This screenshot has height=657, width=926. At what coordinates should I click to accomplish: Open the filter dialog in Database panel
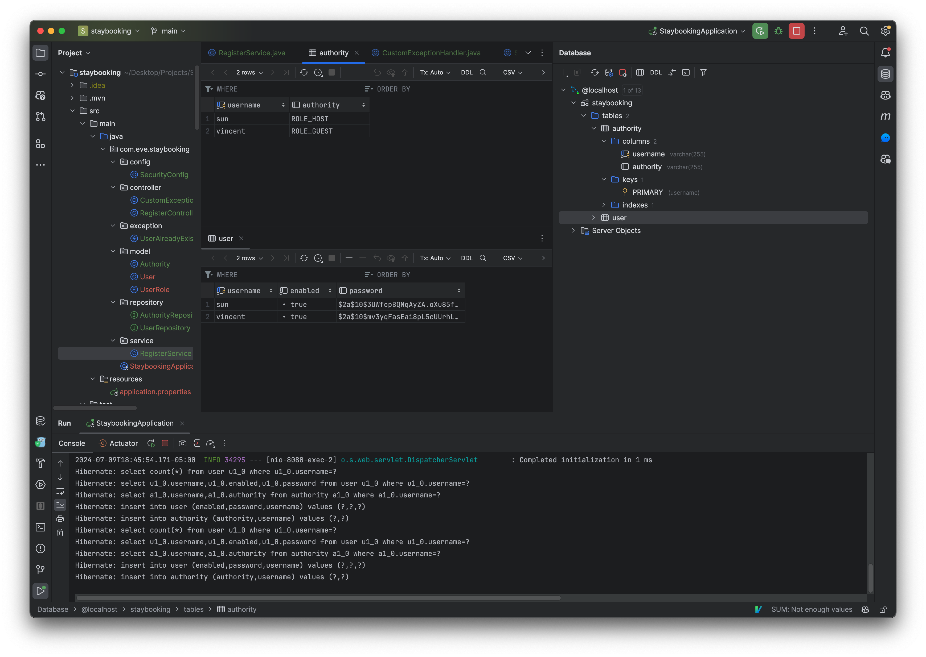(x=703, y=72)
